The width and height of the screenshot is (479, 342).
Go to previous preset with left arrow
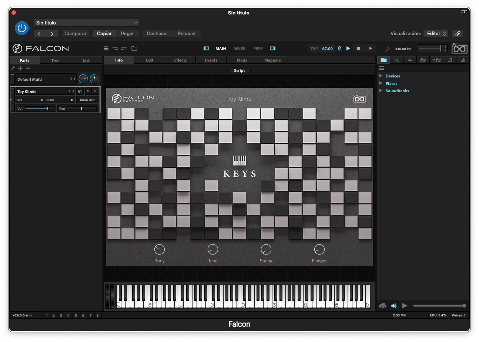tap(40, 34)
